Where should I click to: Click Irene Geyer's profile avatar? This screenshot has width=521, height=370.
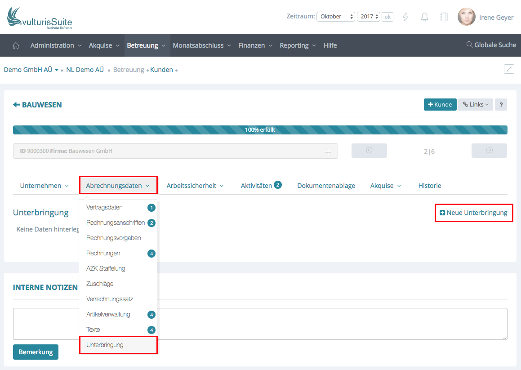[x=466, y=17]
